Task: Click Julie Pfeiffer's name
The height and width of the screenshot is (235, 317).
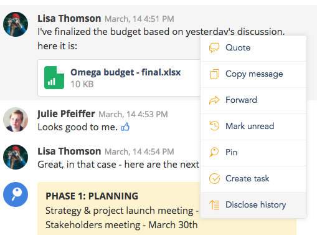Action: (x=66, y=114)
